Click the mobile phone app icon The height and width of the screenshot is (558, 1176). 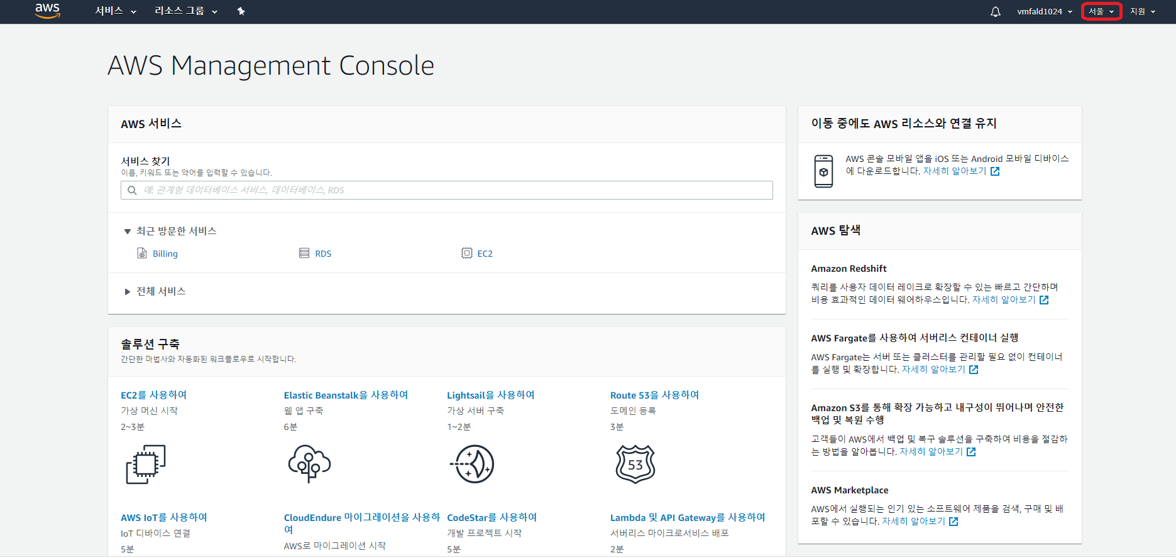coord(823,171)
